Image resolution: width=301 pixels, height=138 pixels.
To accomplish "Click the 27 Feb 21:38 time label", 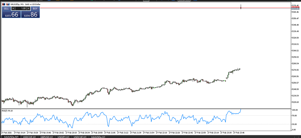I will tap(136, 132).
